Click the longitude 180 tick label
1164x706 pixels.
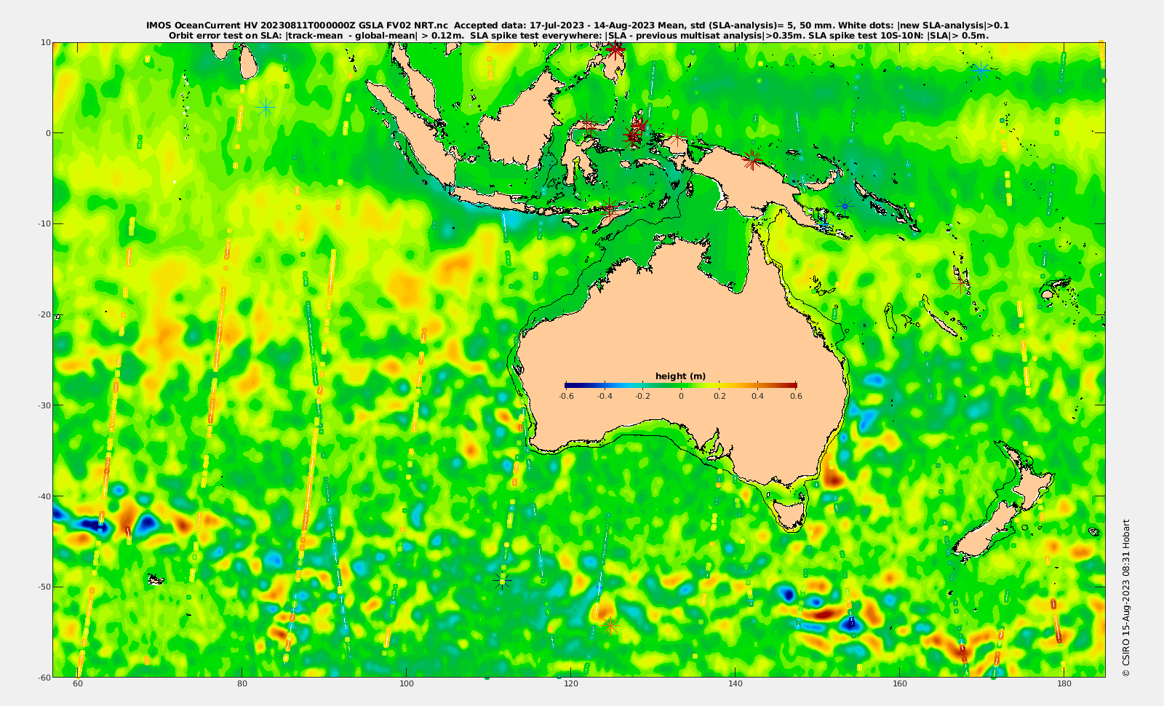point(1064,684)
